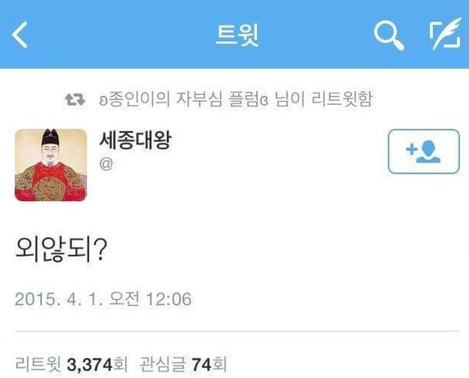Open search with the magnifying glass icon
The image size is (469, 378).
click(389, 35)
